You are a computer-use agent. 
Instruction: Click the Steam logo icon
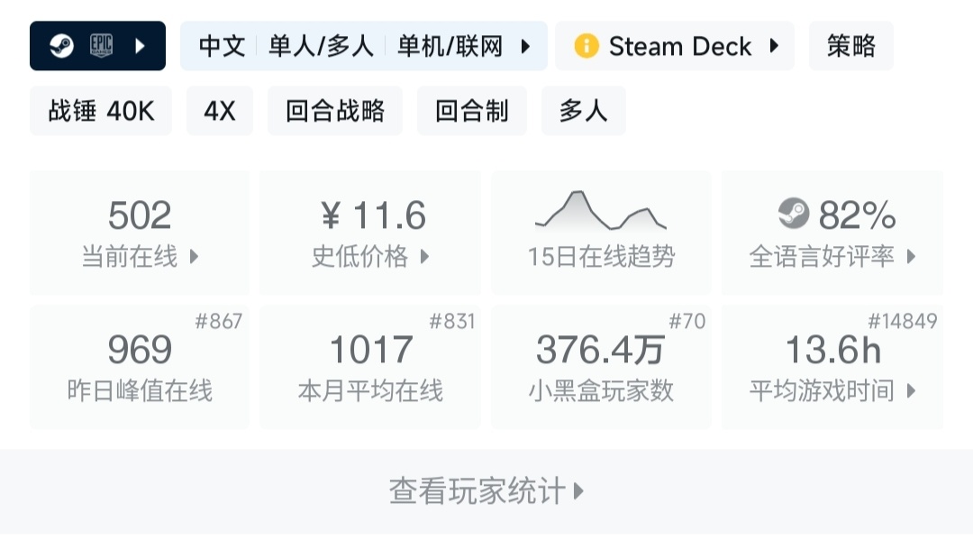pyautogui.click(x=61, y=46)
